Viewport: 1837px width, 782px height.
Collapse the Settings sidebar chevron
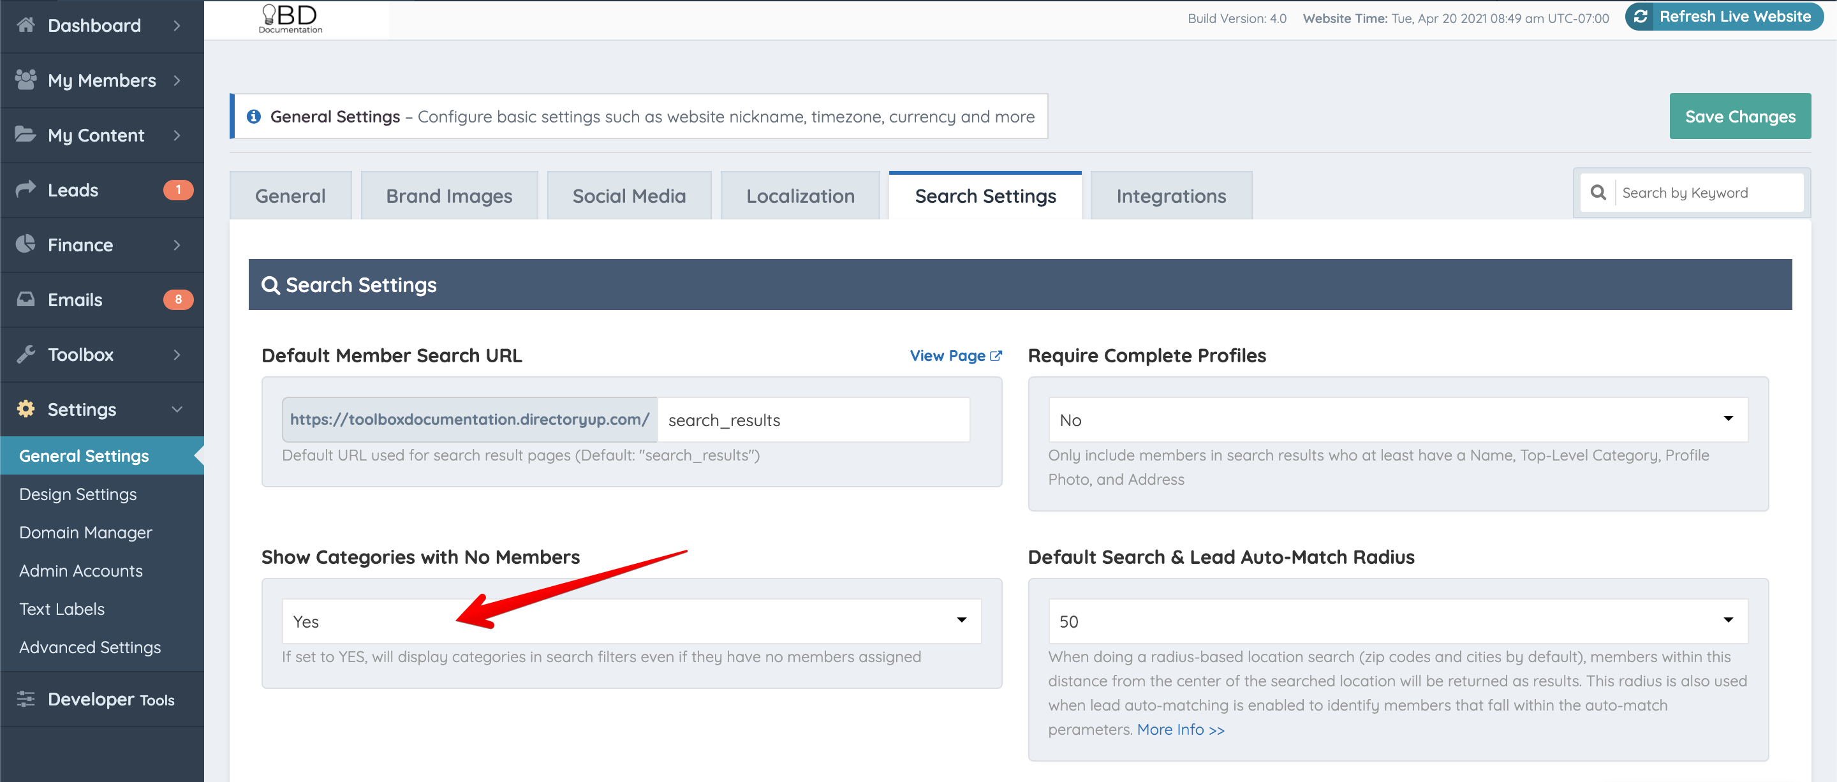(x=177, y=409)
